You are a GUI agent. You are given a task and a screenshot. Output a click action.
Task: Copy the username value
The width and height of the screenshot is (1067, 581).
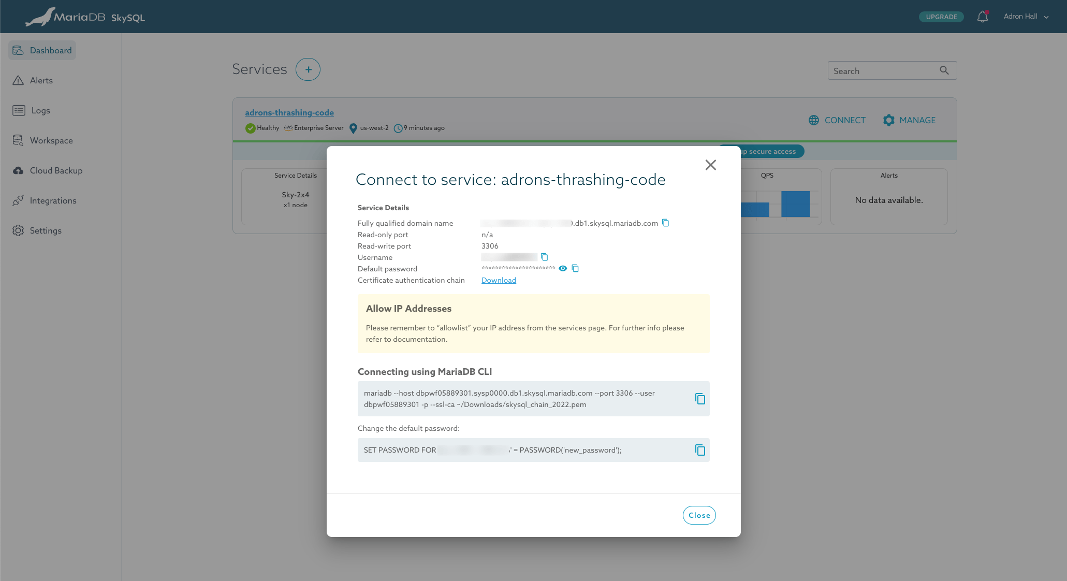pos(544,257)
